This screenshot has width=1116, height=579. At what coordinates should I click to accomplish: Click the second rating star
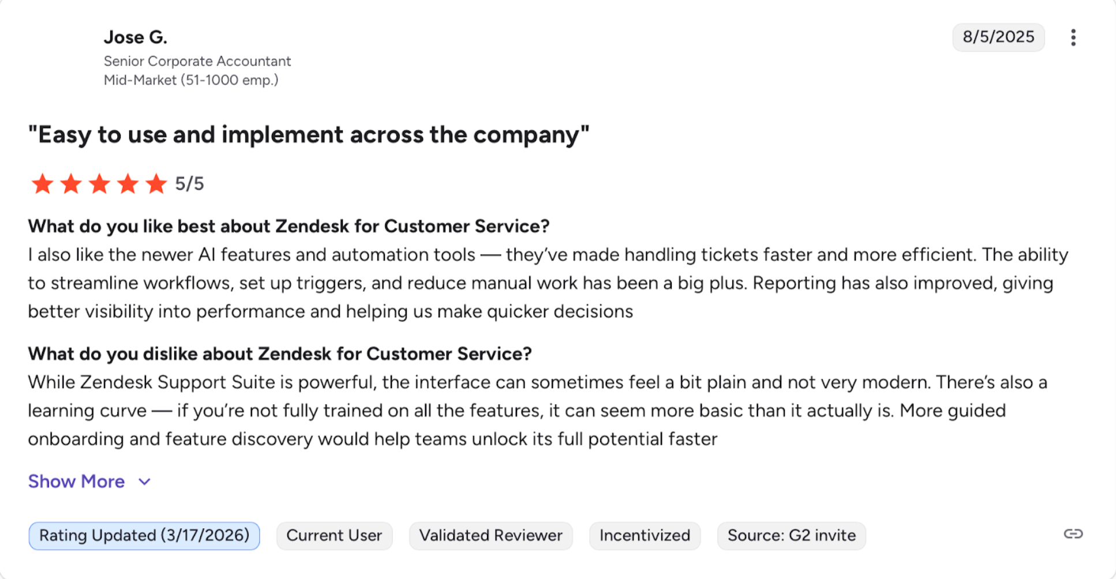pyautogui.click(x=71, y=184)
